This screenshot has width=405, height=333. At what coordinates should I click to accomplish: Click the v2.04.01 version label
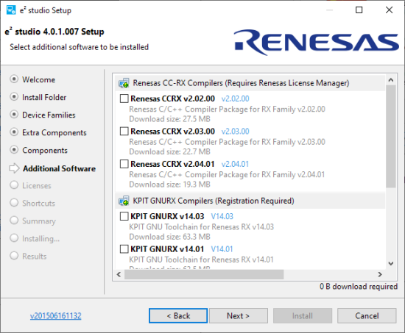click(x=235, y=164)
